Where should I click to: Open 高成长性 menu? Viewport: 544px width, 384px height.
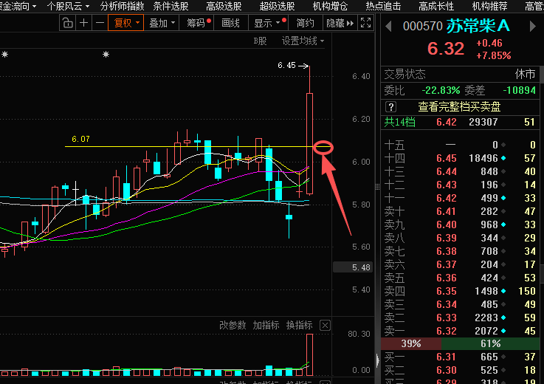pos(436,6)
